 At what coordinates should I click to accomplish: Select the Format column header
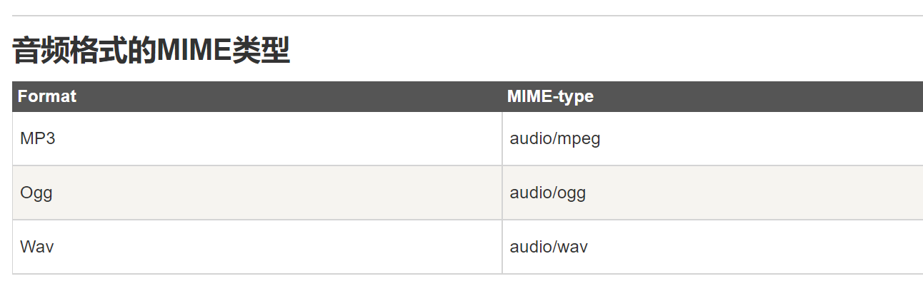coord(257,96)
